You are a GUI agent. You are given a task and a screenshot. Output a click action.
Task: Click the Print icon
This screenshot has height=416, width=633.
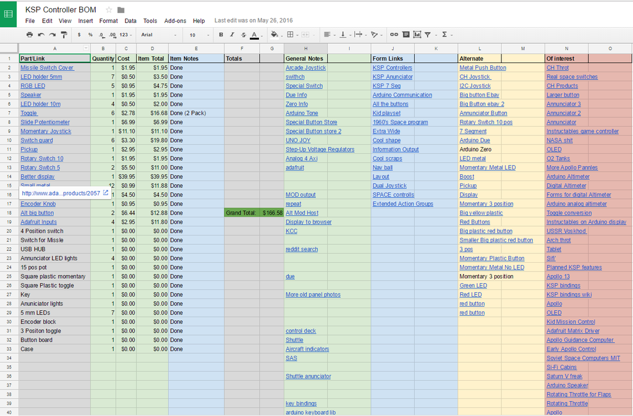30,35
